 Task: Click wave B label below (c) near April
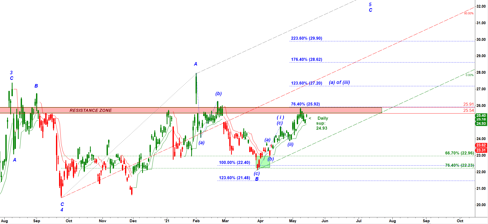[257, 179]
